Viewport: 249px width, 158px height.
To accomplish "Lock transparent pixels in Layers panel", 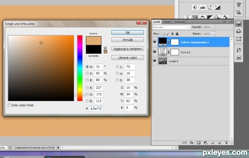I will (163, 34).
